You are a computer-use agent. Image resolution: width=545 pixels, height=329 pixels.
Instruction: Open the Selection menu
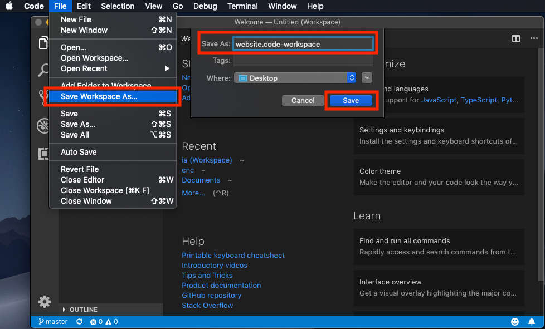click(118, 6)
